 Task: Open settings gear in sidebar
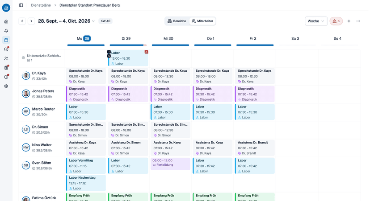coord(6,86)
